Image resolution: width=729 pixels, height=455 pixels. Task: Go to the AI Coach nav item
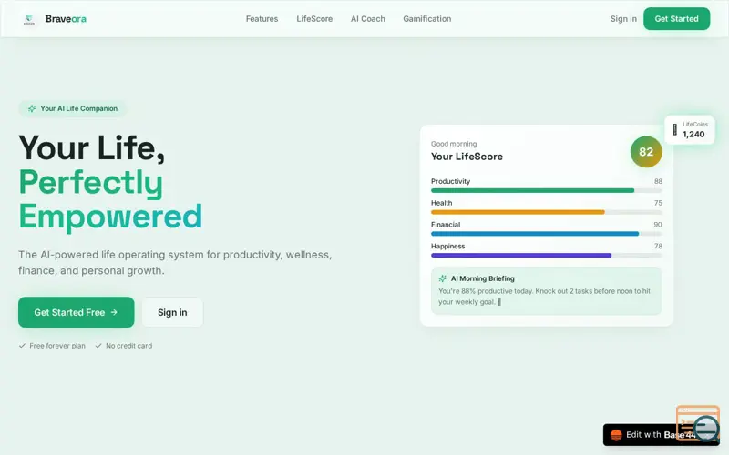pyautogui.click(x=368, y=19)
